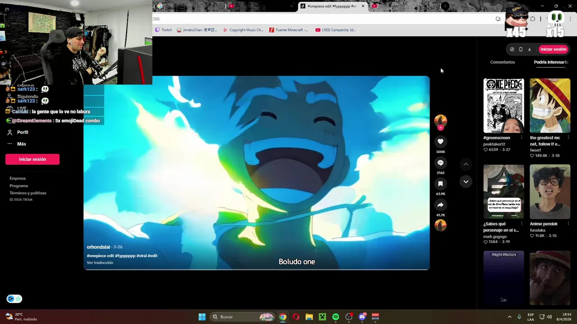Open more options for Anime pendek video
The image size is (577, 324).
coord(568,224)
